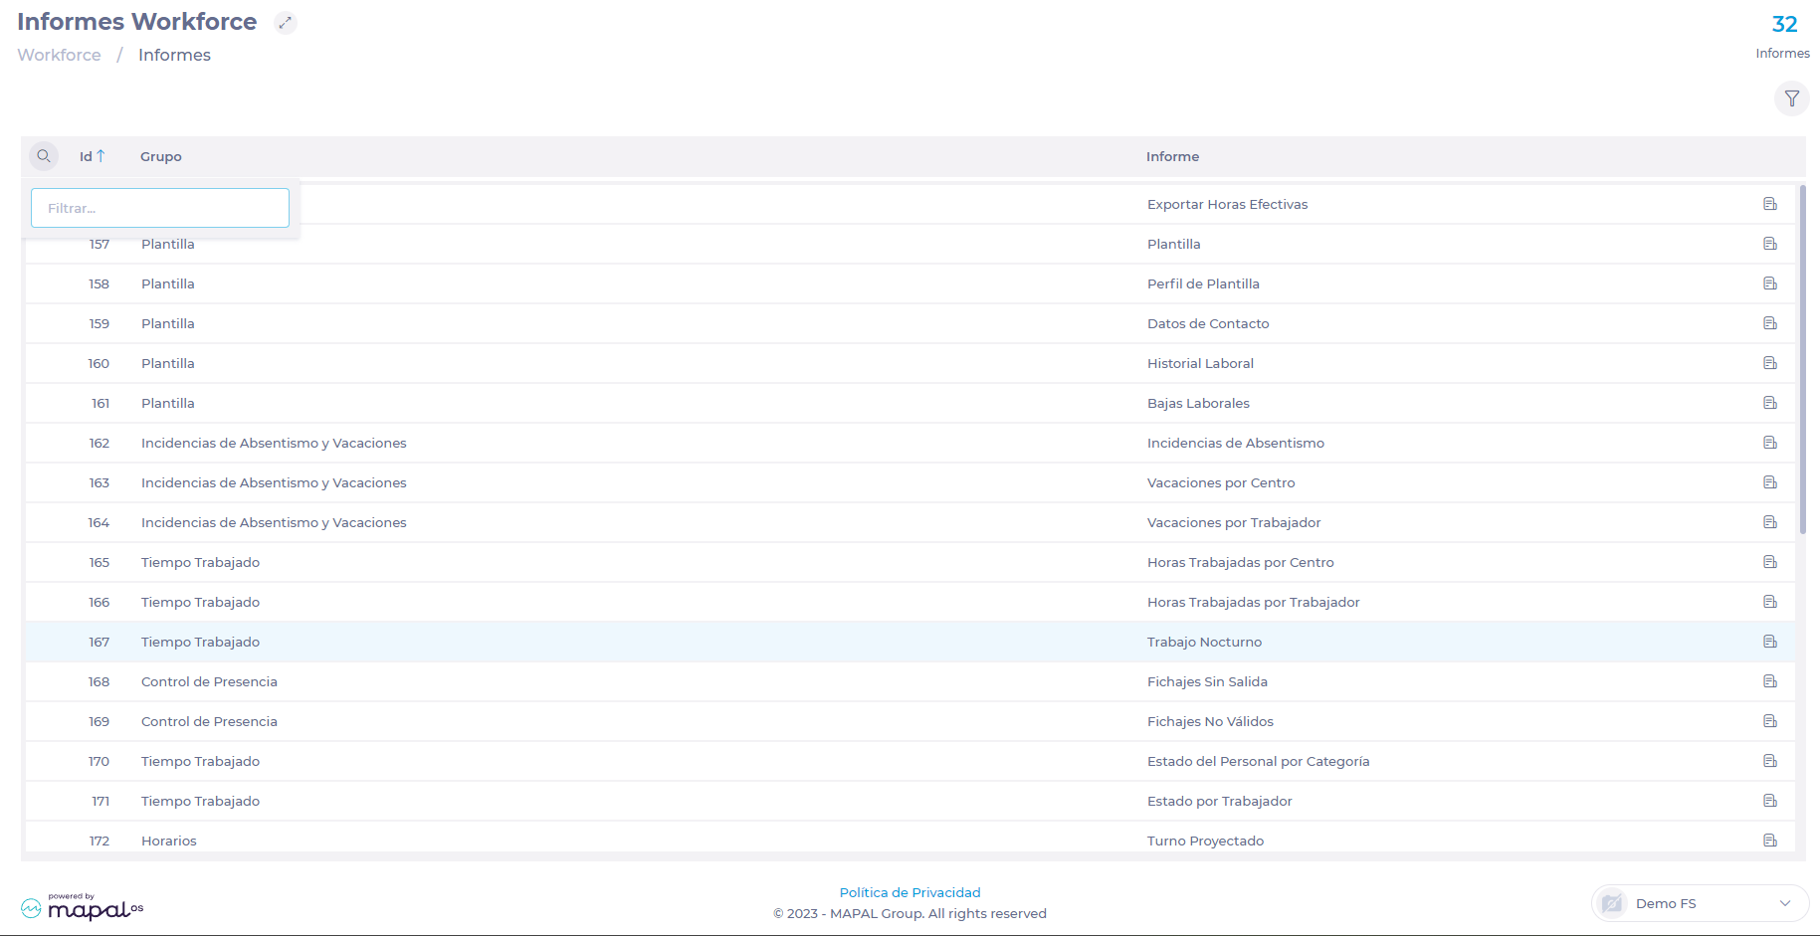Click Incidencias de Absentismo y Vacaciones in row 162
This screenshot has height=936, width=1820.
point(274,443)
